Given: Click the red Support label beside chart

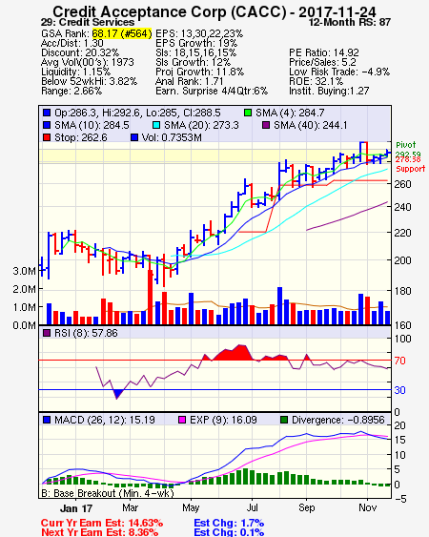Looking at the screenshot, I should tap(411, 169).
